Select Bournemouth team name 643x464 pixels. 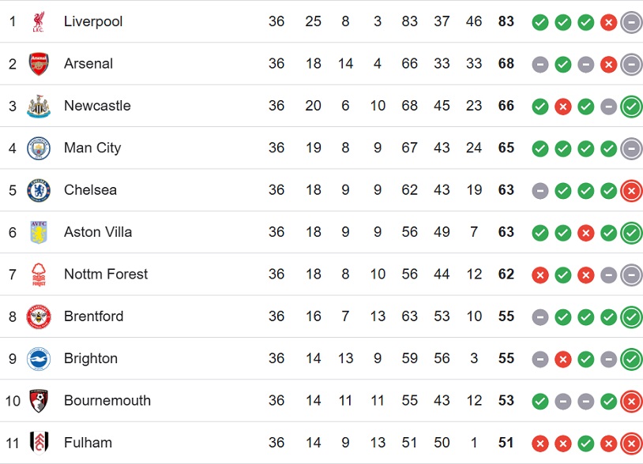tap(107, 401)
